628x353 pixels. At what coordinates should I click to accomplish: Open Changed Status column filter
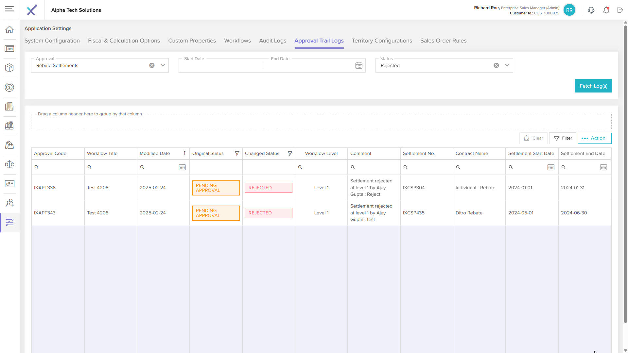290,154
